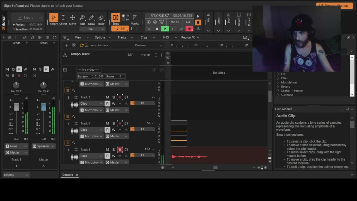Open the Options menu
Viewport: 357px width, 201px height.
click(x=100, y=37)
